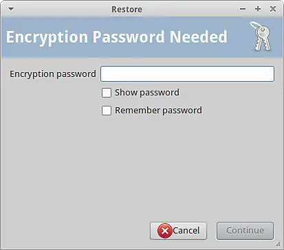Viewport: 284px width, 250px height.
Task: Minimize the Restore window
Action: [x=243, y=9]
